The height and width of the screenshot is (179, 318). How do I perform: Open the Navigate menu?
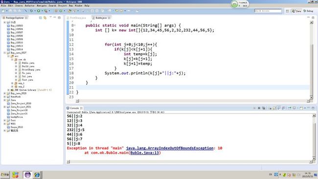point(42,6)
